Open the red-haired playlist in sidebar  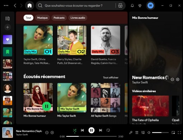[x=8, y=64]
